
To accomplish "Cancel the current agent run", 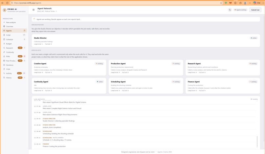I will point(255,10).
